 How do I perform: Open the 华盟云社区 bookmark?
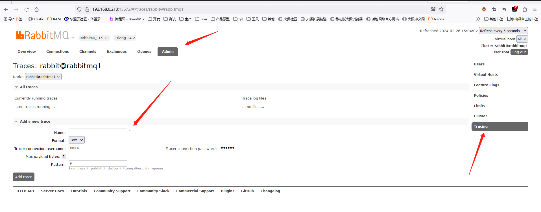84,19
